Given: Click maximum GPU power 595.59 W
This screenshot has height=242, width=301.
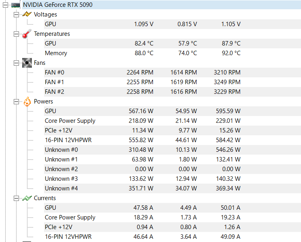Looking at the screenshot, I should [x=228, y=111].
